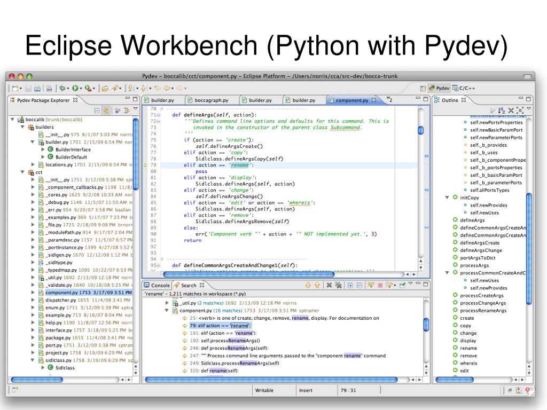547x410 pixels.
Task: Toggle Link with Editor in Package Explorer
Action: click(106, 111)
